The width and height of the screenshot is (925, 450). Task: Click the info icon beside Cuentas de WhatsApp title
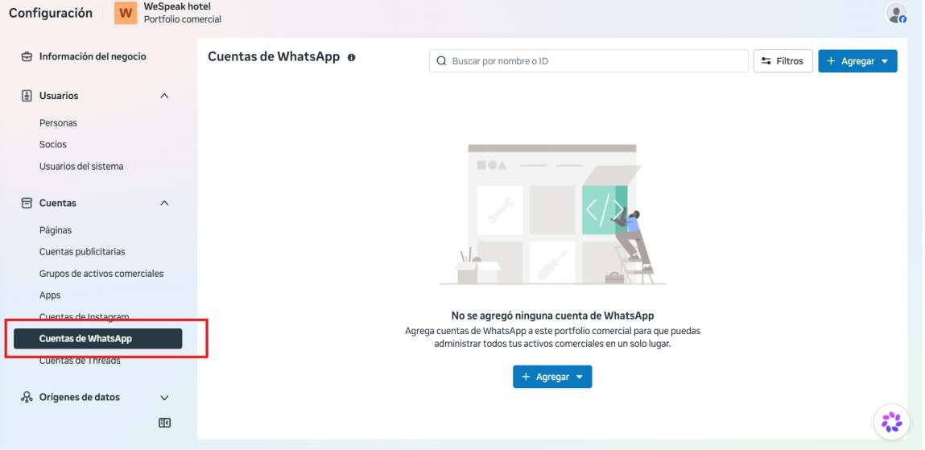(352, 57)
